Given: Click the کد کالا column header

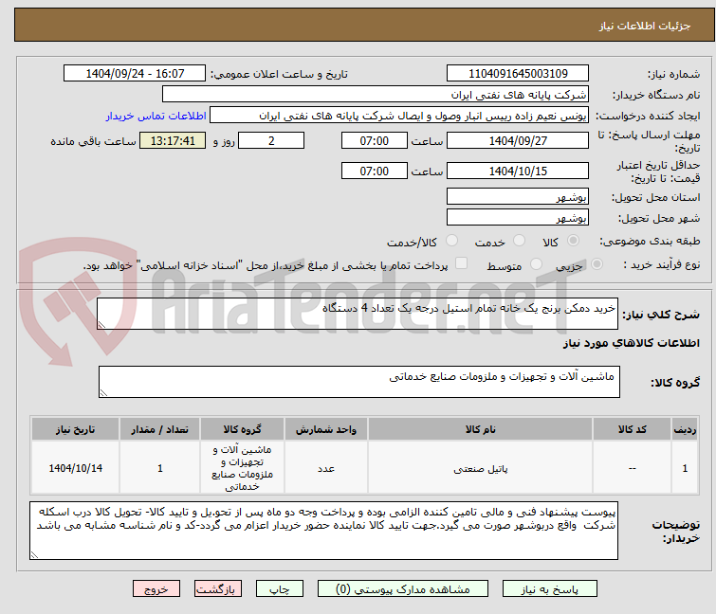Looking at the screenshot, I should pos(632,429).
